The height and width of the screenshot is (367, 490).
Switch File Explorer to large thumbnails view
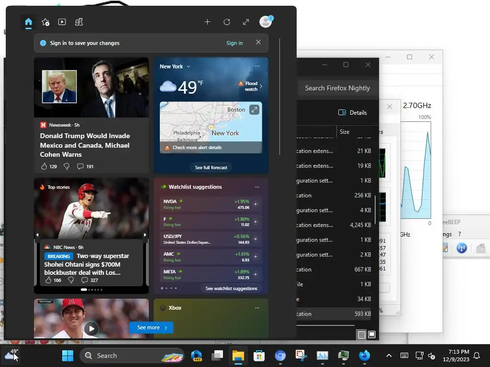point(372,335)
